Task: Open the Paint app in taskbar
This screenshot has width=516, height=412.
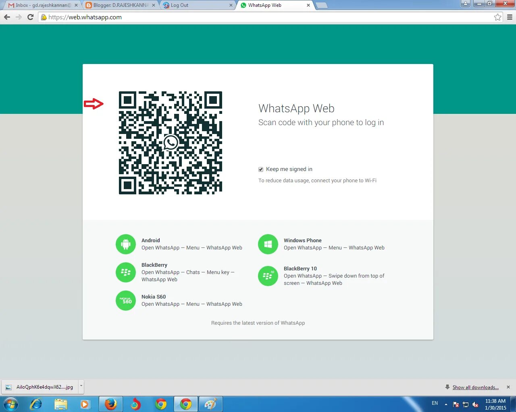Action: [210, 404]
